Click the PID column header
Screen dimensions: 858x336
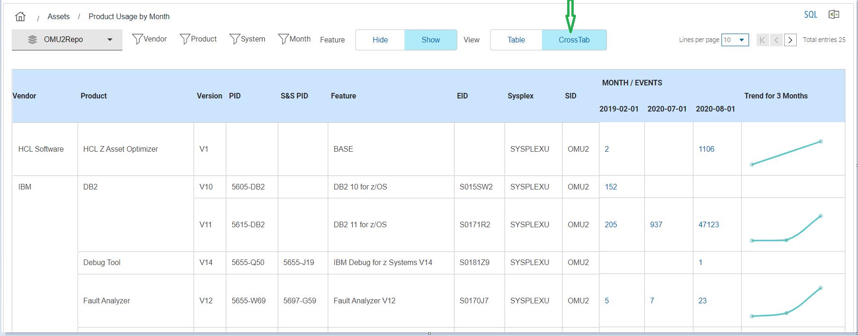[235, 96]
